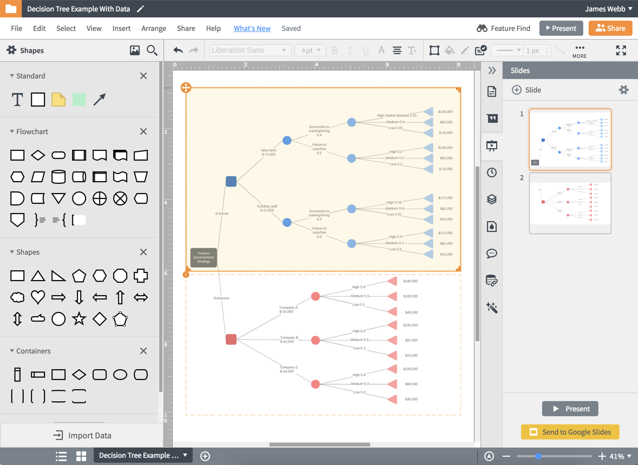Screen dimensions: 638x465
Task: Select the star shape
Action: (x=79, y=318)
